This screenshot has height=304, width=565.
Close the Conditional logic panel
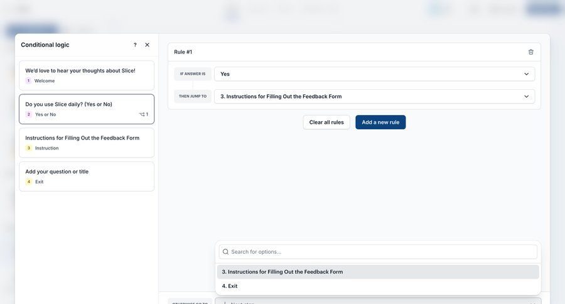click(147, 45)
